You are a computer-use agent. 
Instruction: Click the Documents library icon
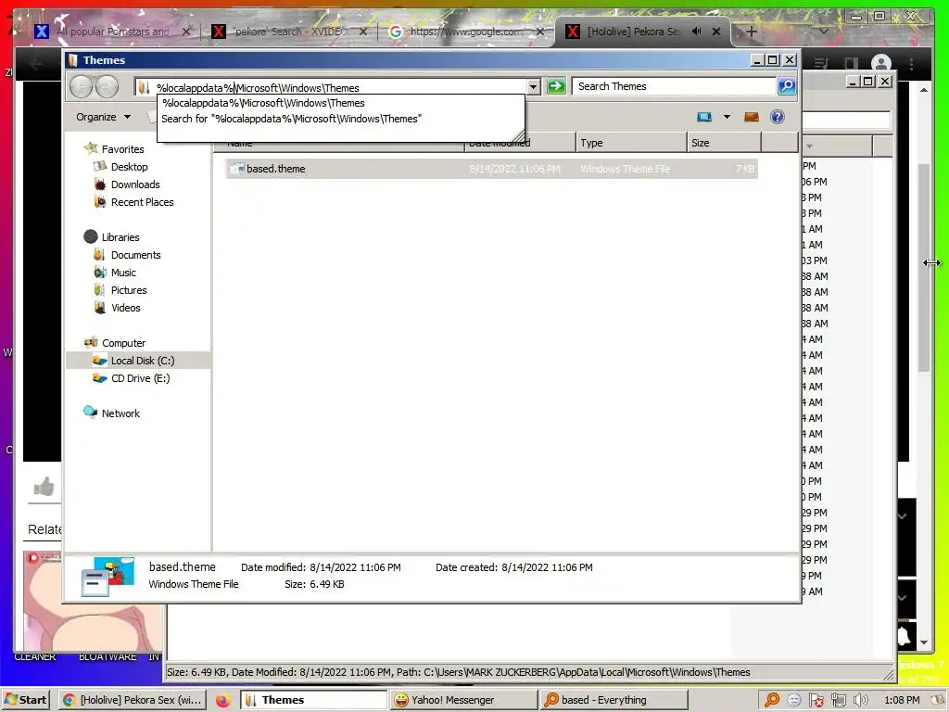point(100,255)
